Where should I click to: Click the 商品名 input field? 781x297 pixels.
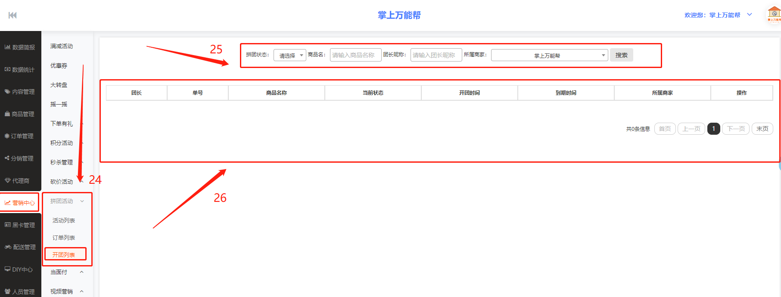point(355,55)
